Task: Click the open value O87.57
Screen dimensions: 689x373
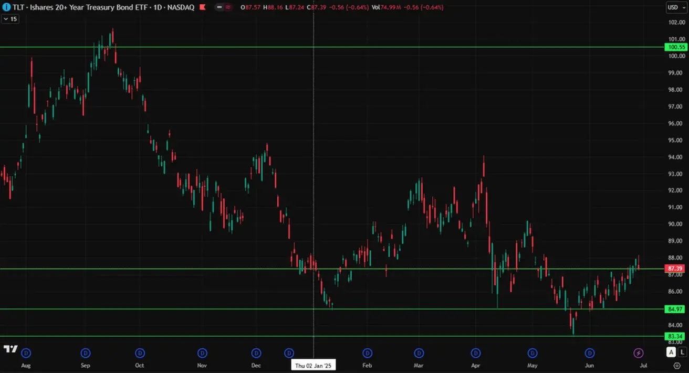Action: click(x=252, y=7)
